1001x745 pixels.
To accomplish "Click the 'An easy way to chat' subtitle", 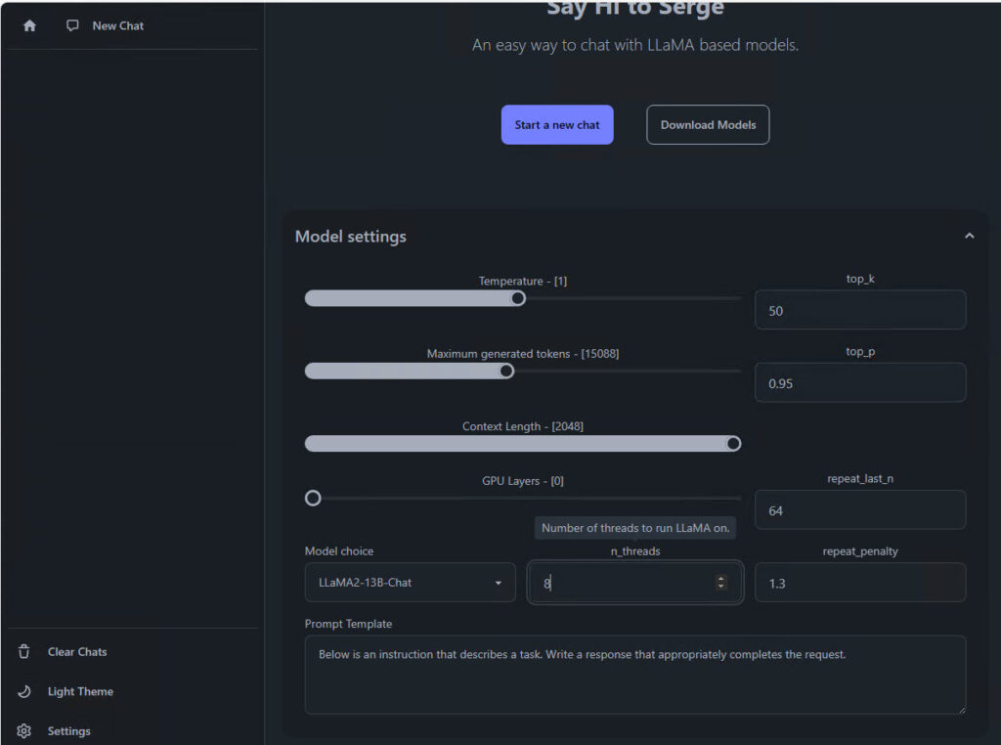I will [x=635, y=45].
